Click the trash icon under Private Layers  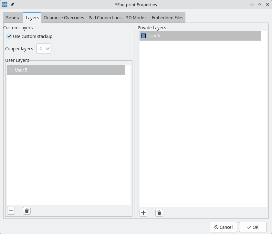pyautogui.click(x=159, y=212)
